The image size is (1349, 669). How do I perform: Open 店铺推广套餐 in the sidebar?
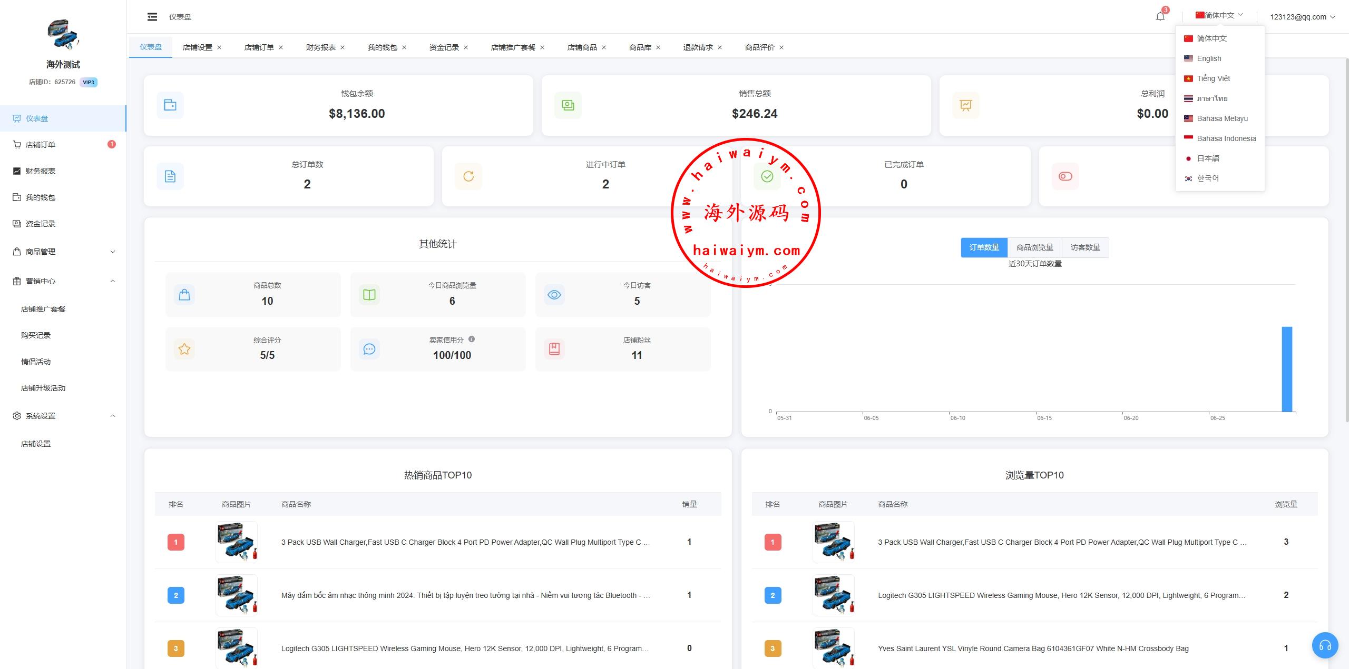(x=43, y=309)
